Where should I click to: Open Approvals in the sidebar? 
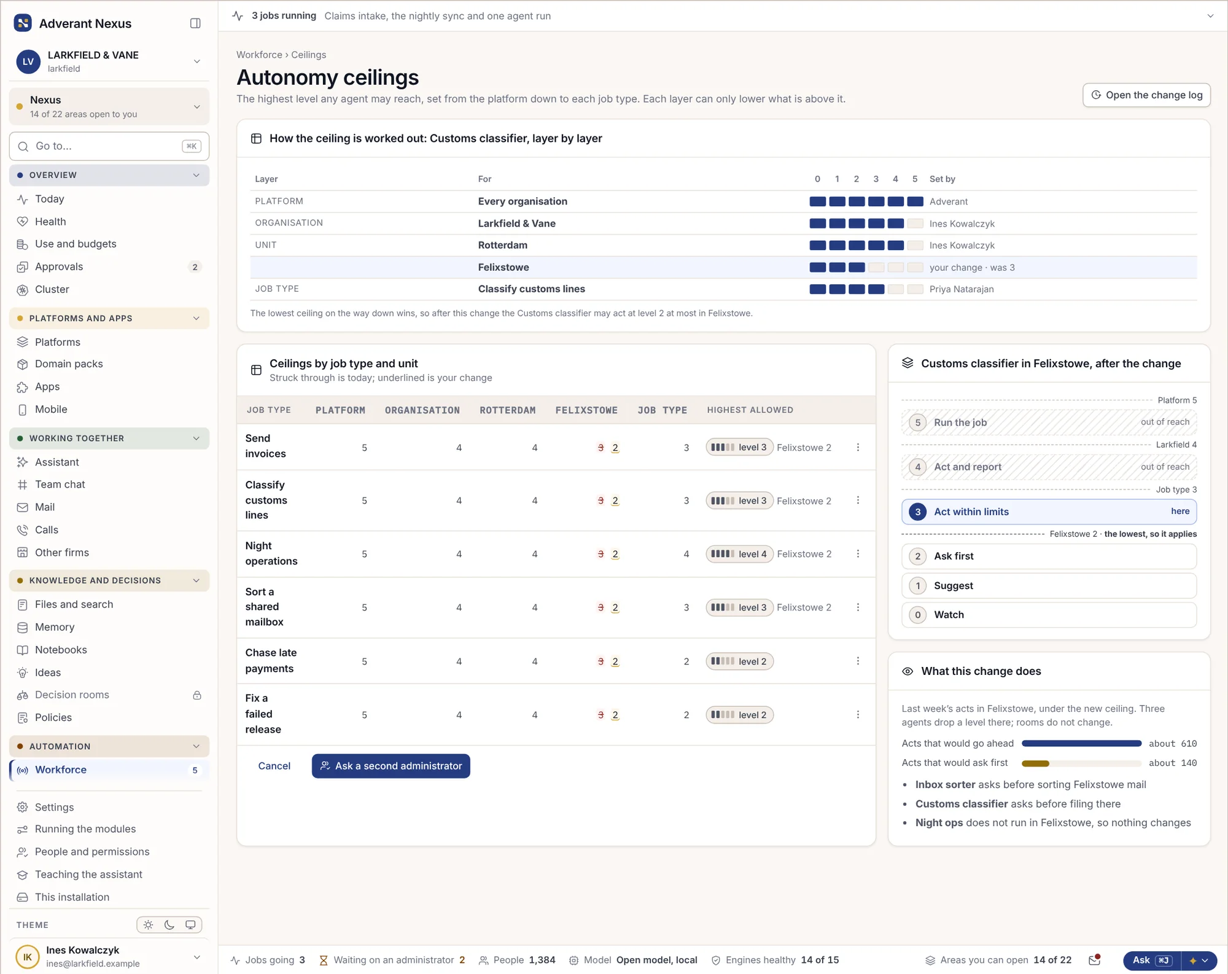tap(109, 267)
